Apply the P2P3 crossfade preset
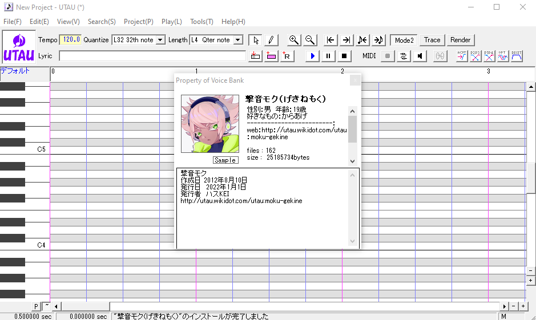Screen dimensions: 536x320 475,56
